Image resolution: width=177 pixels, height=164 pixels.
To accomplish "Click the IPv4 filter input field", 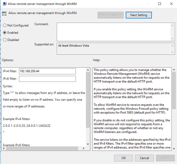I will point(47,71).
